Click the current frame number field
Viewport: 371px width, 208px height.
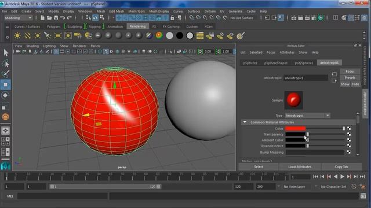300,177
